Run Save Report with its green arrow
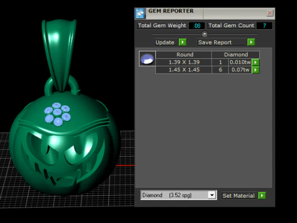 coord(251,42)
